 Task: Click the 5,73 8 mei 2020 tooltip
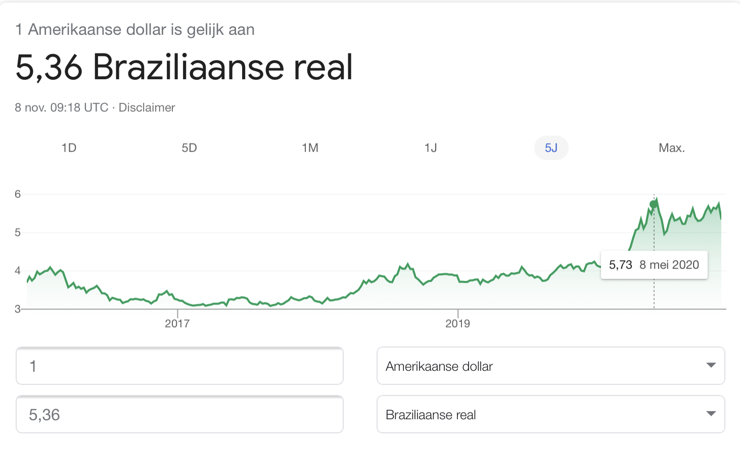(654, 265)
